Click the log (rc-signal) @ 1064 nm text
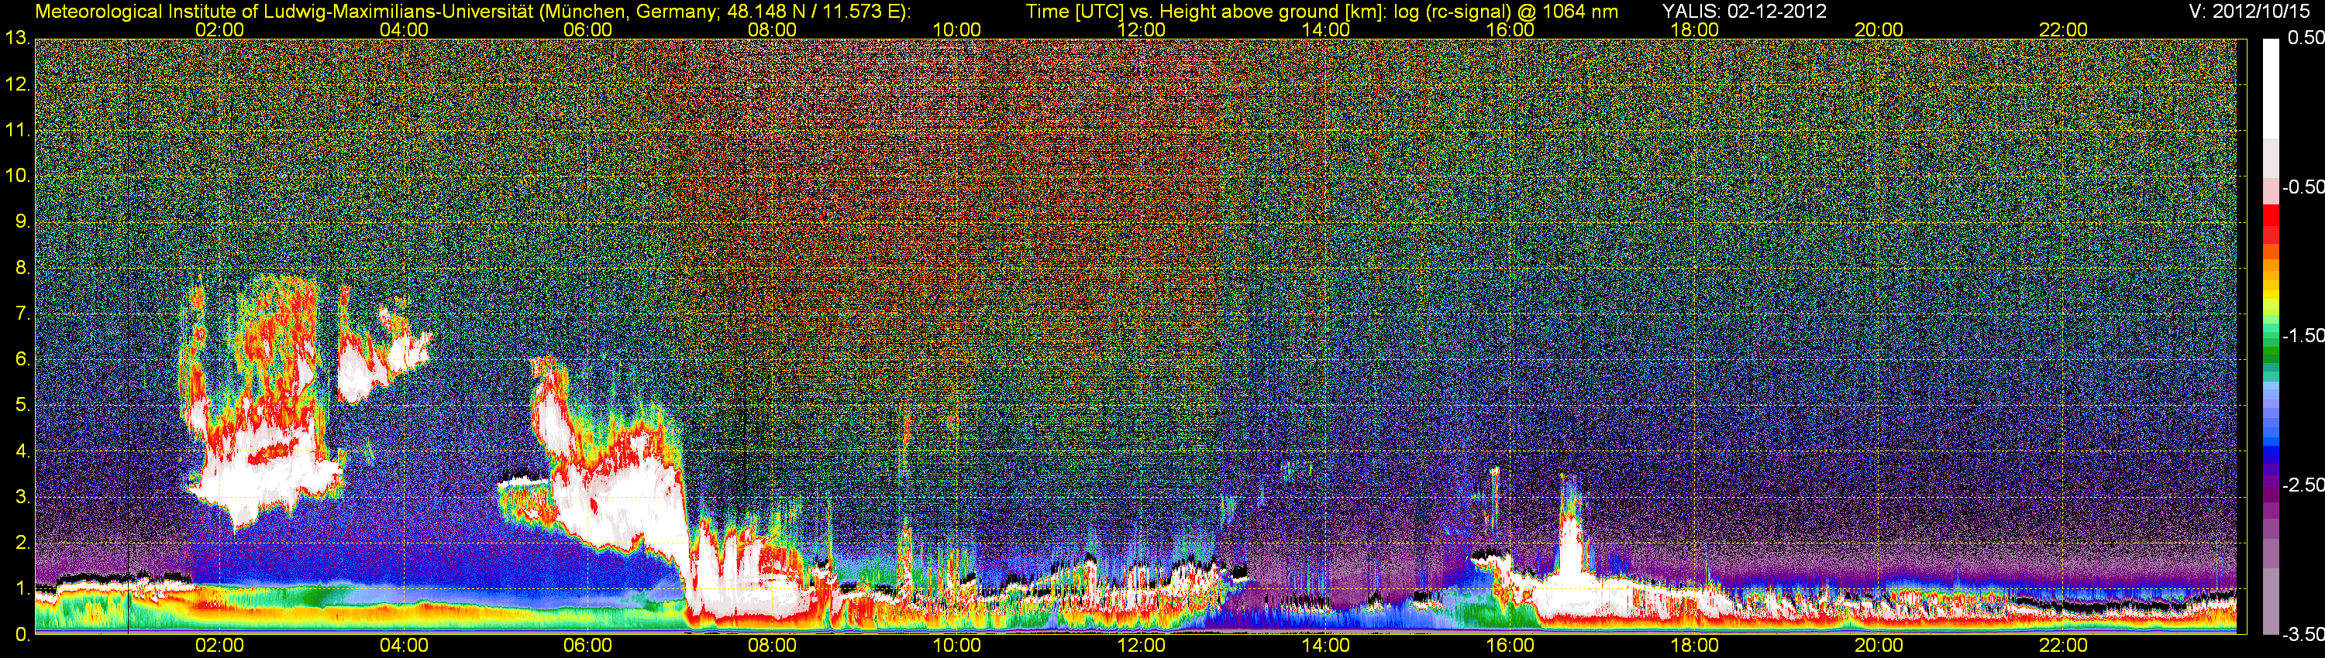The height and width of the screenshot is (658, 2325). [1506, 12]
